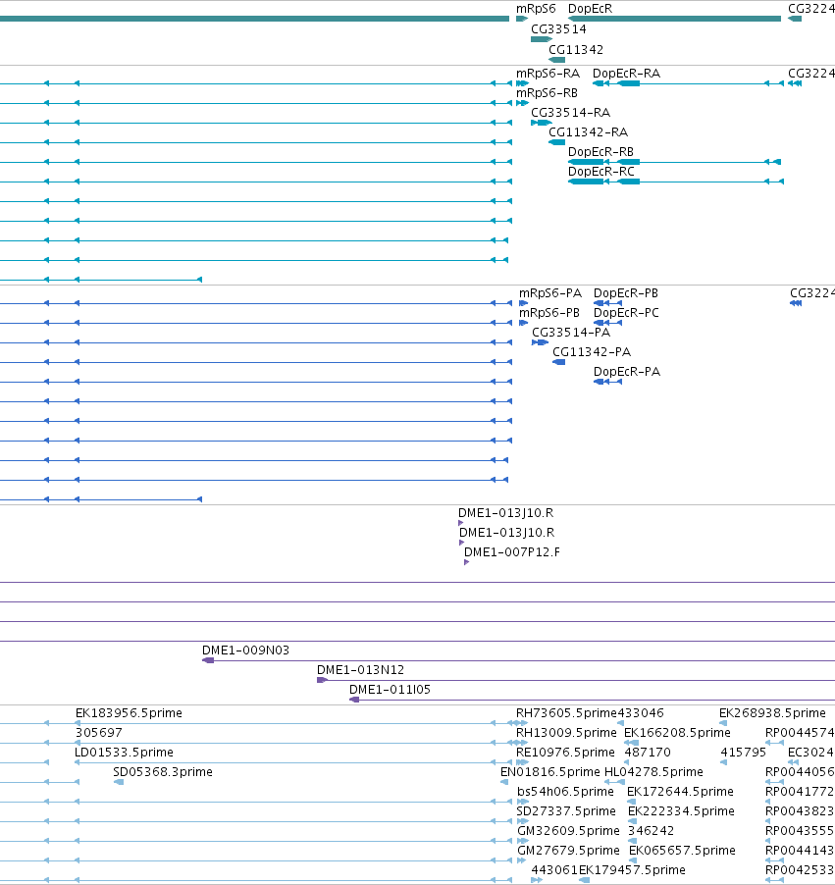835x885 pixels.
Task: Select transcript CG11342-RA label
Action: [589, 132]
